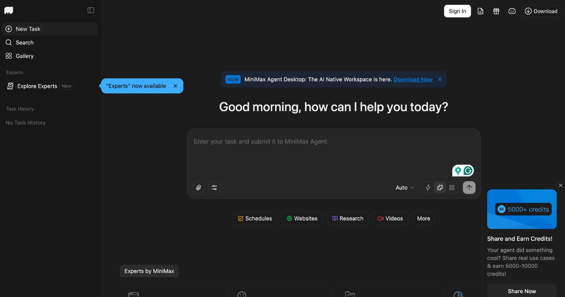565x297 pixels.
Task: Follow the Download Now link in banner
Action: coord(413,79)
